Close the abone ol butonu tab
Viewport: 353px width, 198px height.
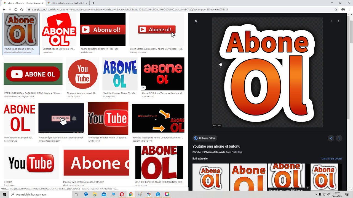click(x=42, y=3)
